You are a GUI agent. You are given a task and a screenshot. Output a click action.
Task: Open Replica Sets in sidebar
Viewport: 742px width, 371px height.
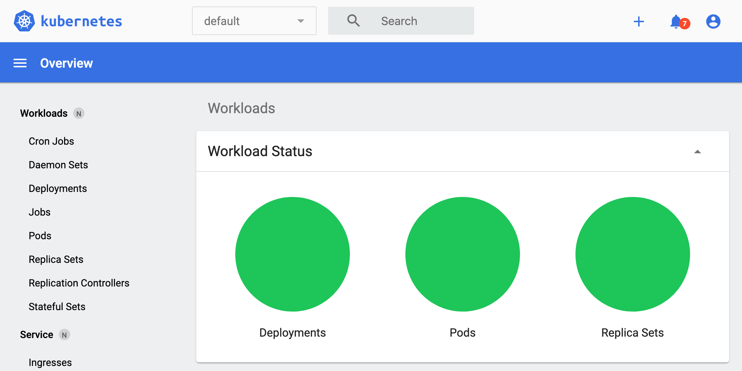coord(56,259)
